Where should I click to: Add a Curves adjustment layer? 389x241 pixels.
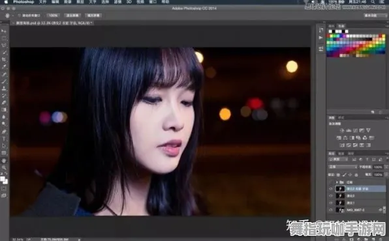coord(355,130)
